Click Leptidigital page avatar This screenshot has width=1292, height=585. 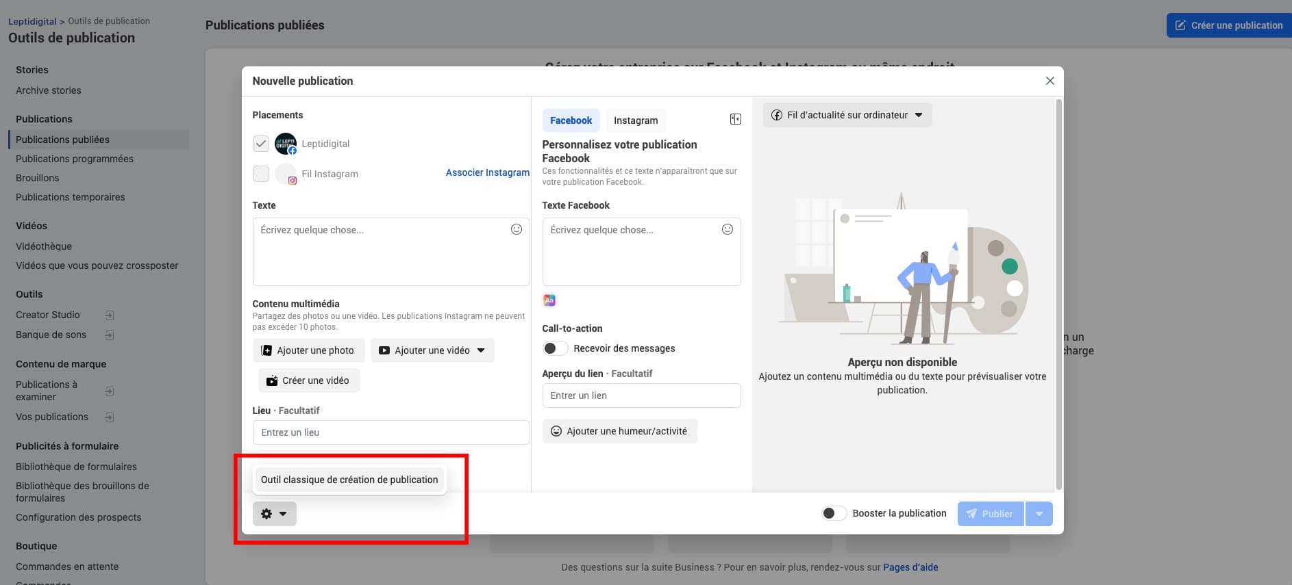coord(286,144)
